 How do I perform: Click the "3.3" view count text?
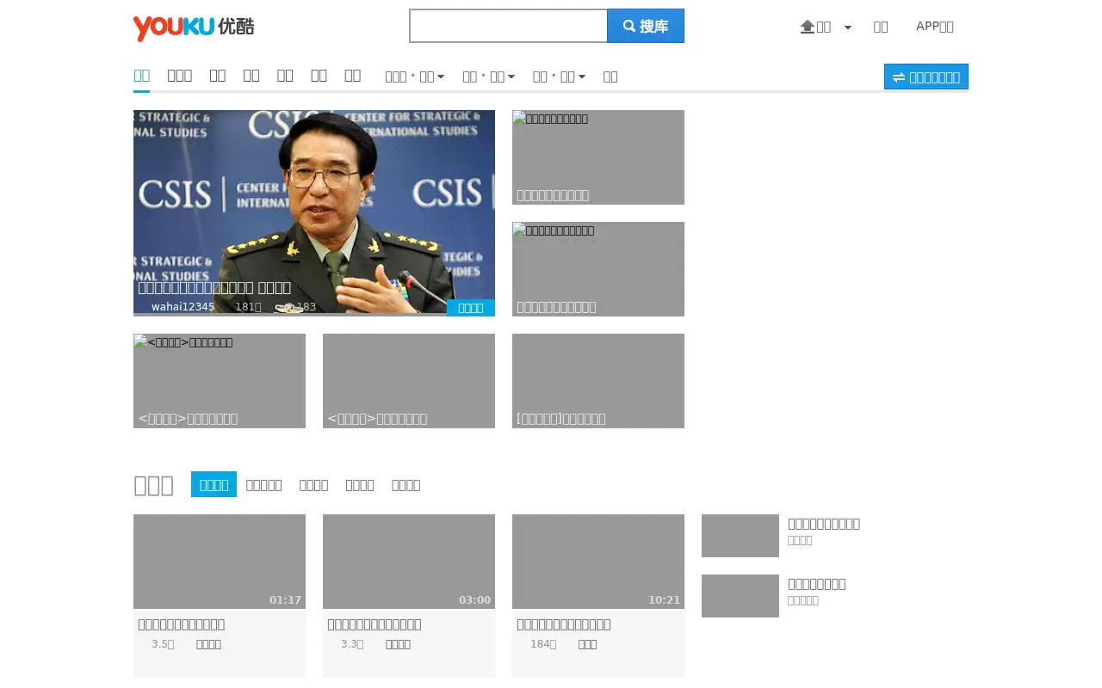click(x=352, y=644)
